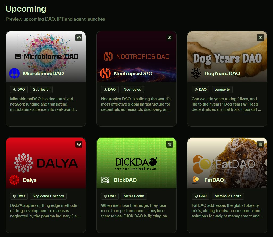273x237 pixels.
Task: Click the DAO tag on MicrobiomeDAO card
Action: tap(19, 89)
